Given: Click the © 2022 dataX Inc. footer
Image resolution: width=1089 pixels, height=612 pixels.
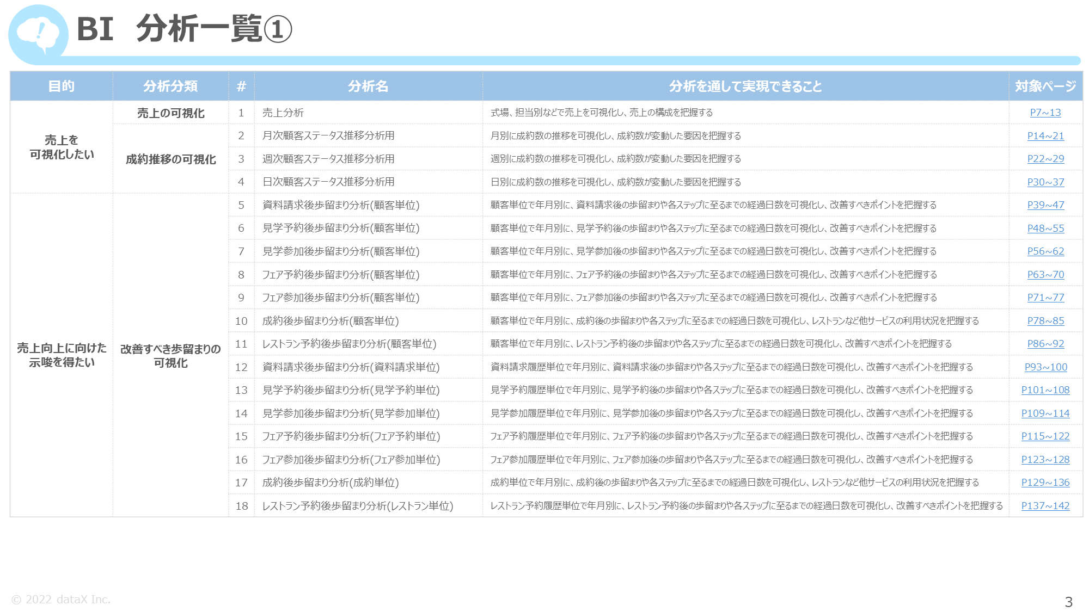Looking at the screenshot, I should 61,599.
